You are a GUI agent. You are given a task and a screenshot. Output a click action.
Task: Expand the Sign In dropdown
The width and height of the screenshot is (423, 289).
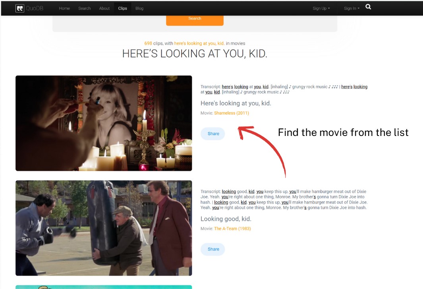352,8
